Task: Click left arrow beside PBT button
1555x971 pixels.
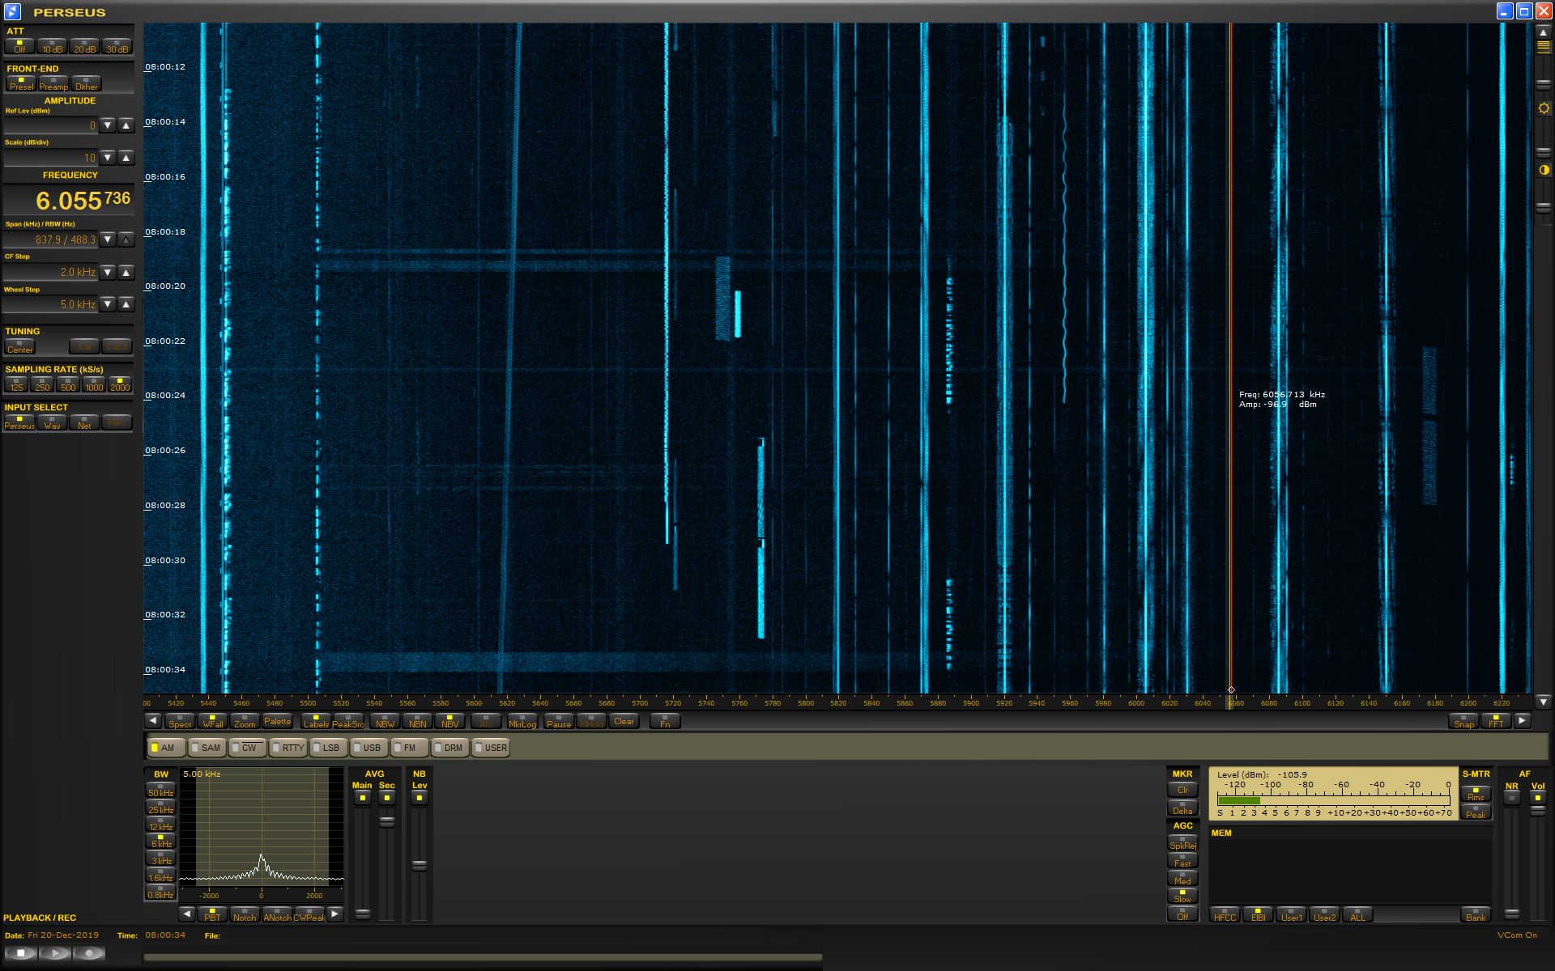Action: (x=187, y=914)
